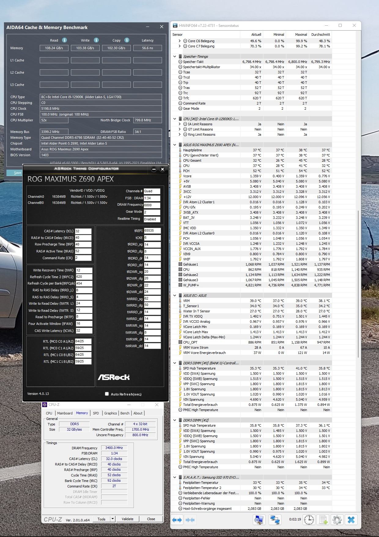Click Write info icon in AIDA64
Screen dimensions: 379x537
pyautogui.click(x=96, y=40)
